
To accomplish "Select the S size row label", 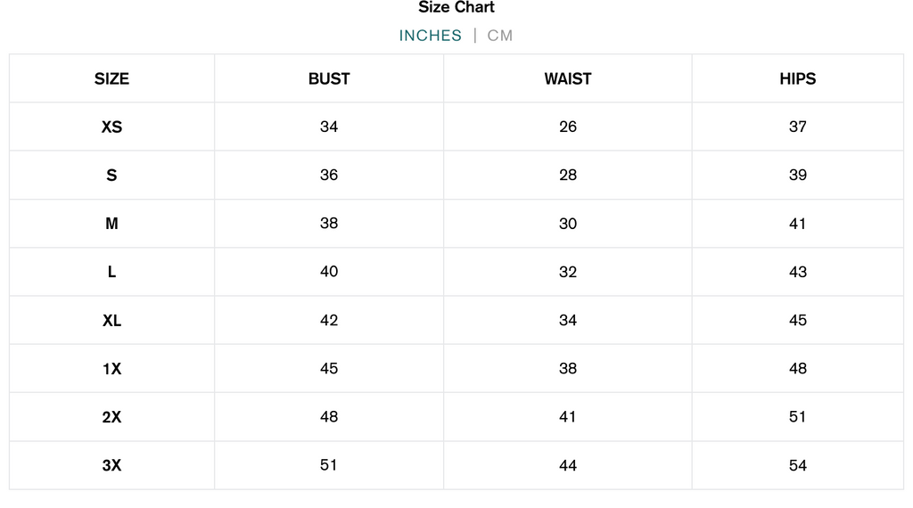I will pos(111,176).
